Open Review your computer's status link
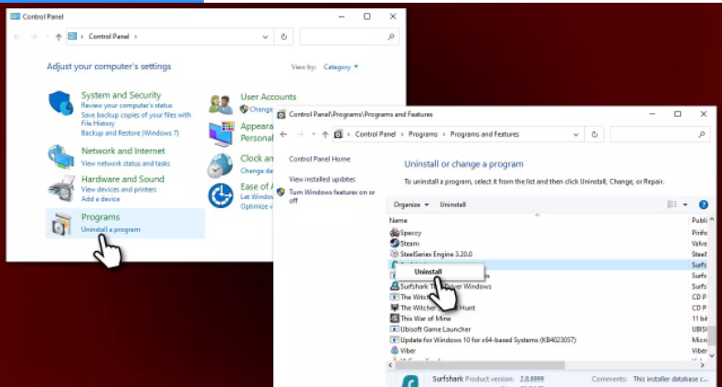 [x=126, y=105]
